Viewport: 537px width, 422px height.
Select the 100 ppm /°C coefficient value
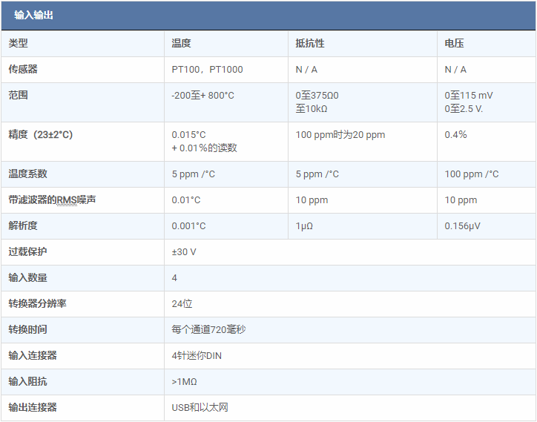471,174
